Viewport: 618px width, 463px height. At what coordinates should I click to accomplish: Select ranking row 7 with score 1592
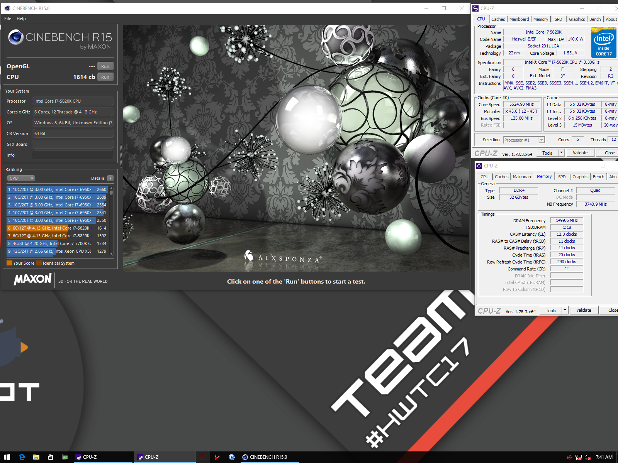[x=57, y=236]
